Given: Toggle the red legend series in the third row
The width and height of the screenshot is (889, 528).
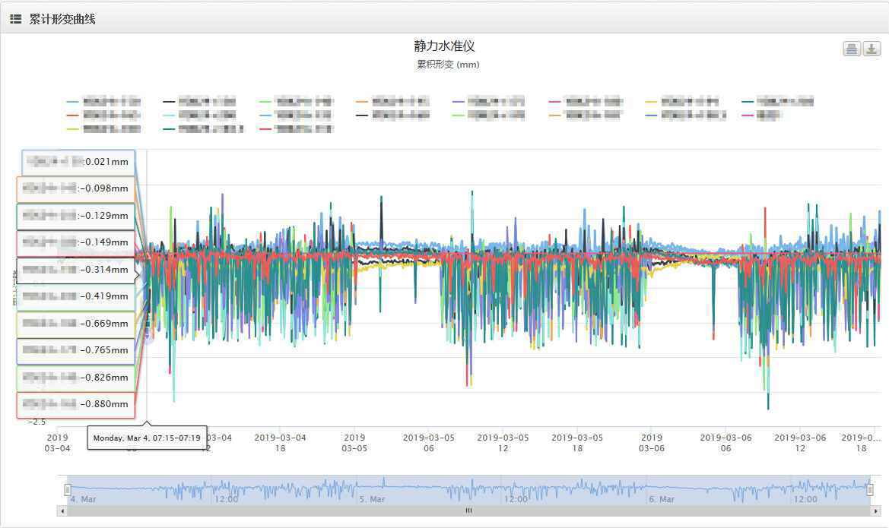Looking at the screenshot, I should (297, 129).
